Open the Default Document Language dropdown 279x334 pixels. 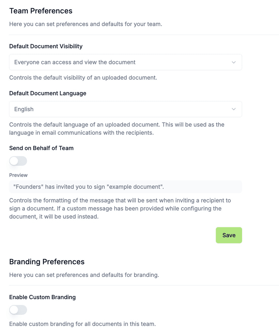(126, 109)
